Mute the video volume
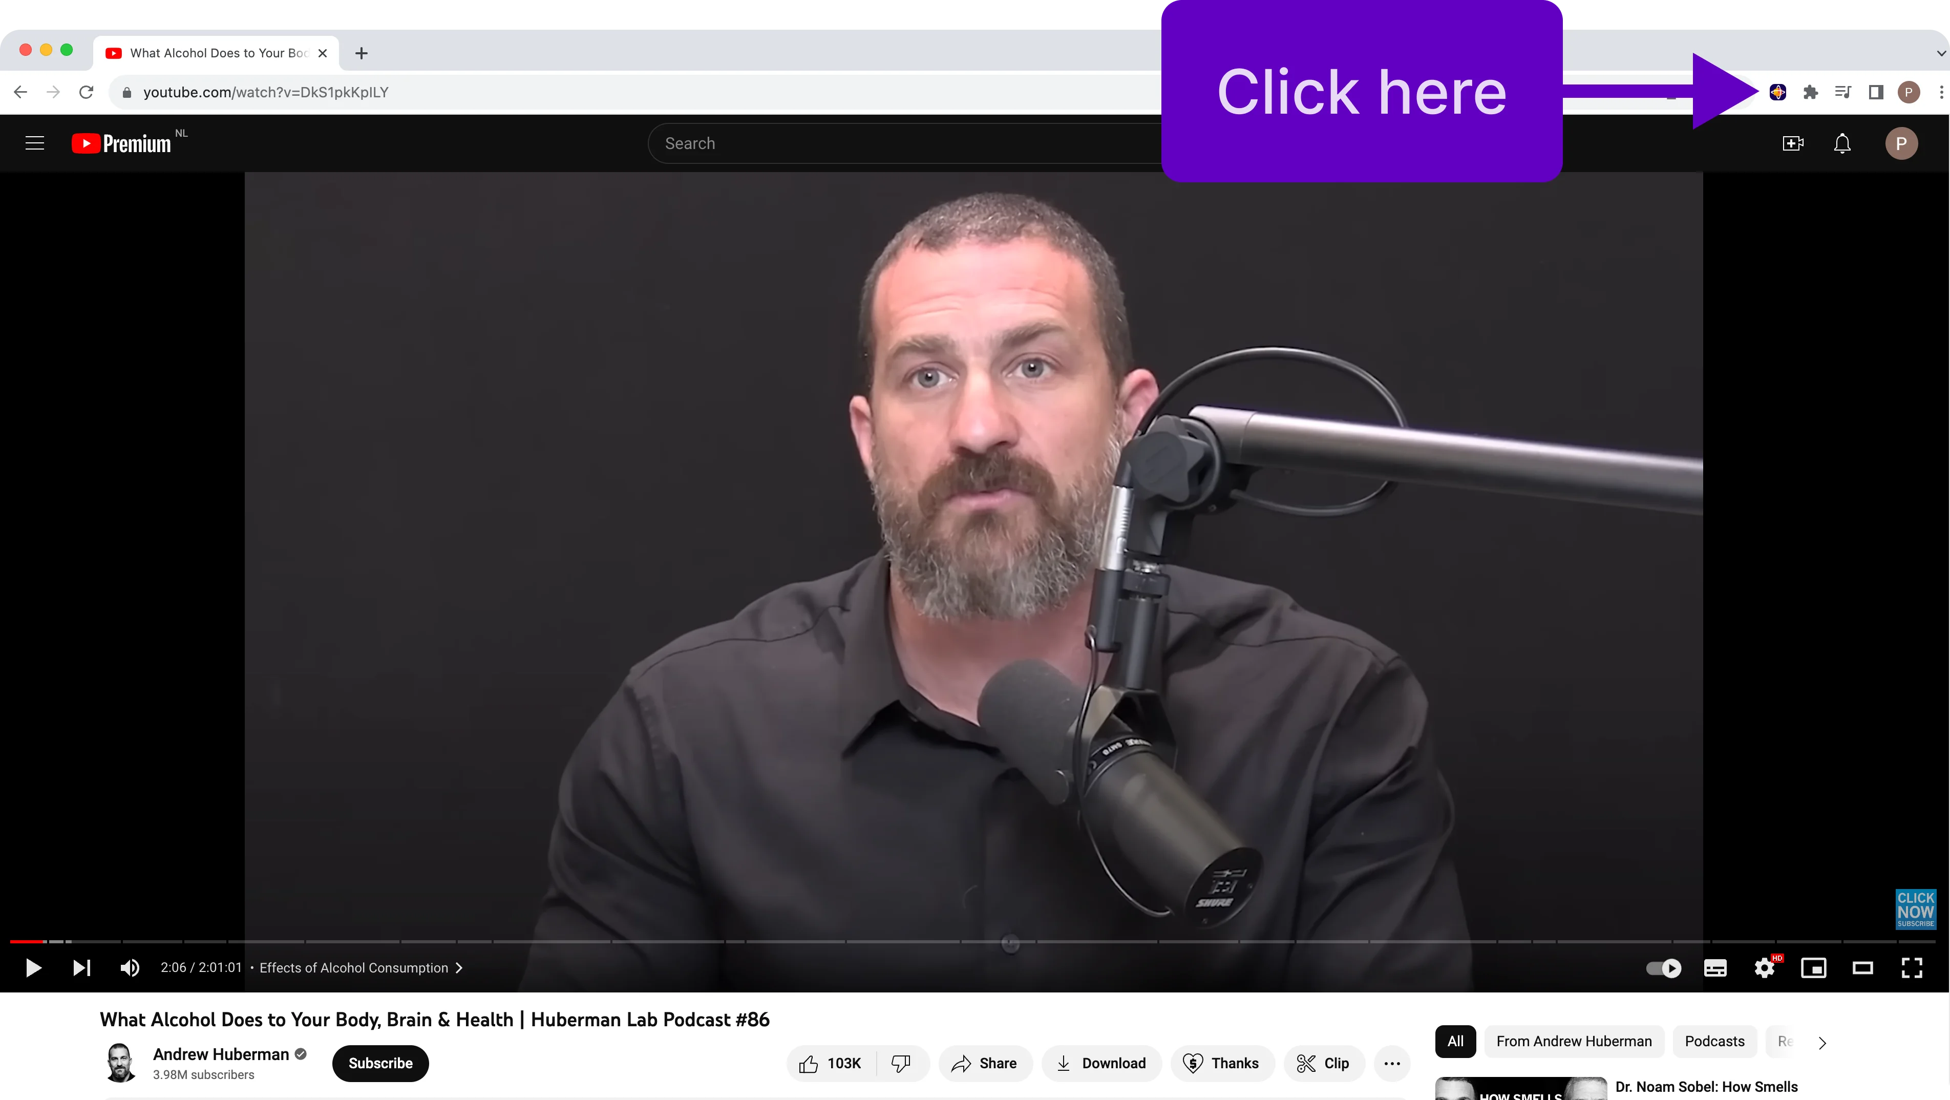Image resolution: width=1950 pixels, height=1100 pixels. pos(130,967)
